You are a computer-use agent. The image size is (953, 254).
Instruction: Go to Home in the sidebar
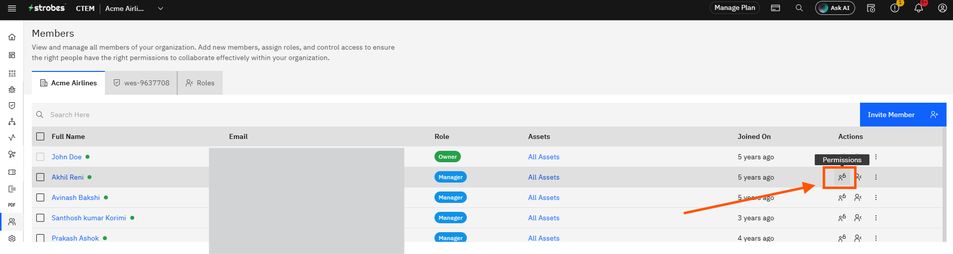tap(12, 37)
